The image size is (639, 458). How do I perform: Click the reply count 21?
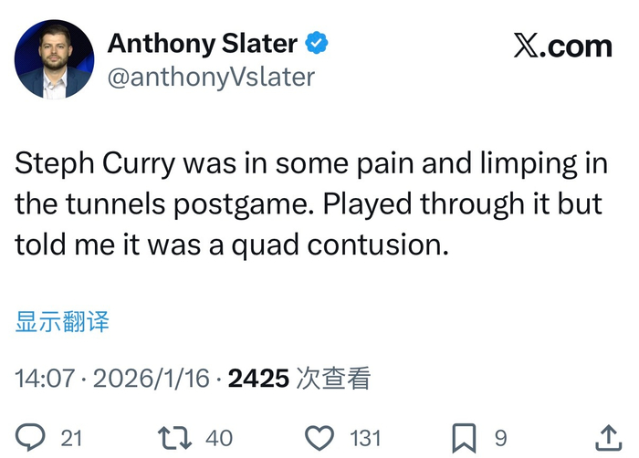pos(71,438)
